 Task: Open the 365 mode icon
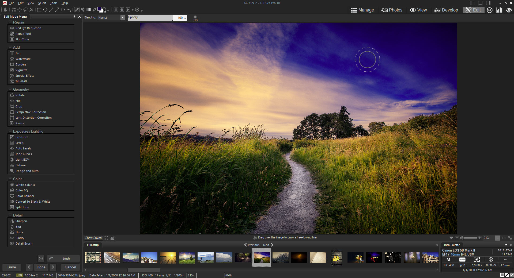[489, 10]
